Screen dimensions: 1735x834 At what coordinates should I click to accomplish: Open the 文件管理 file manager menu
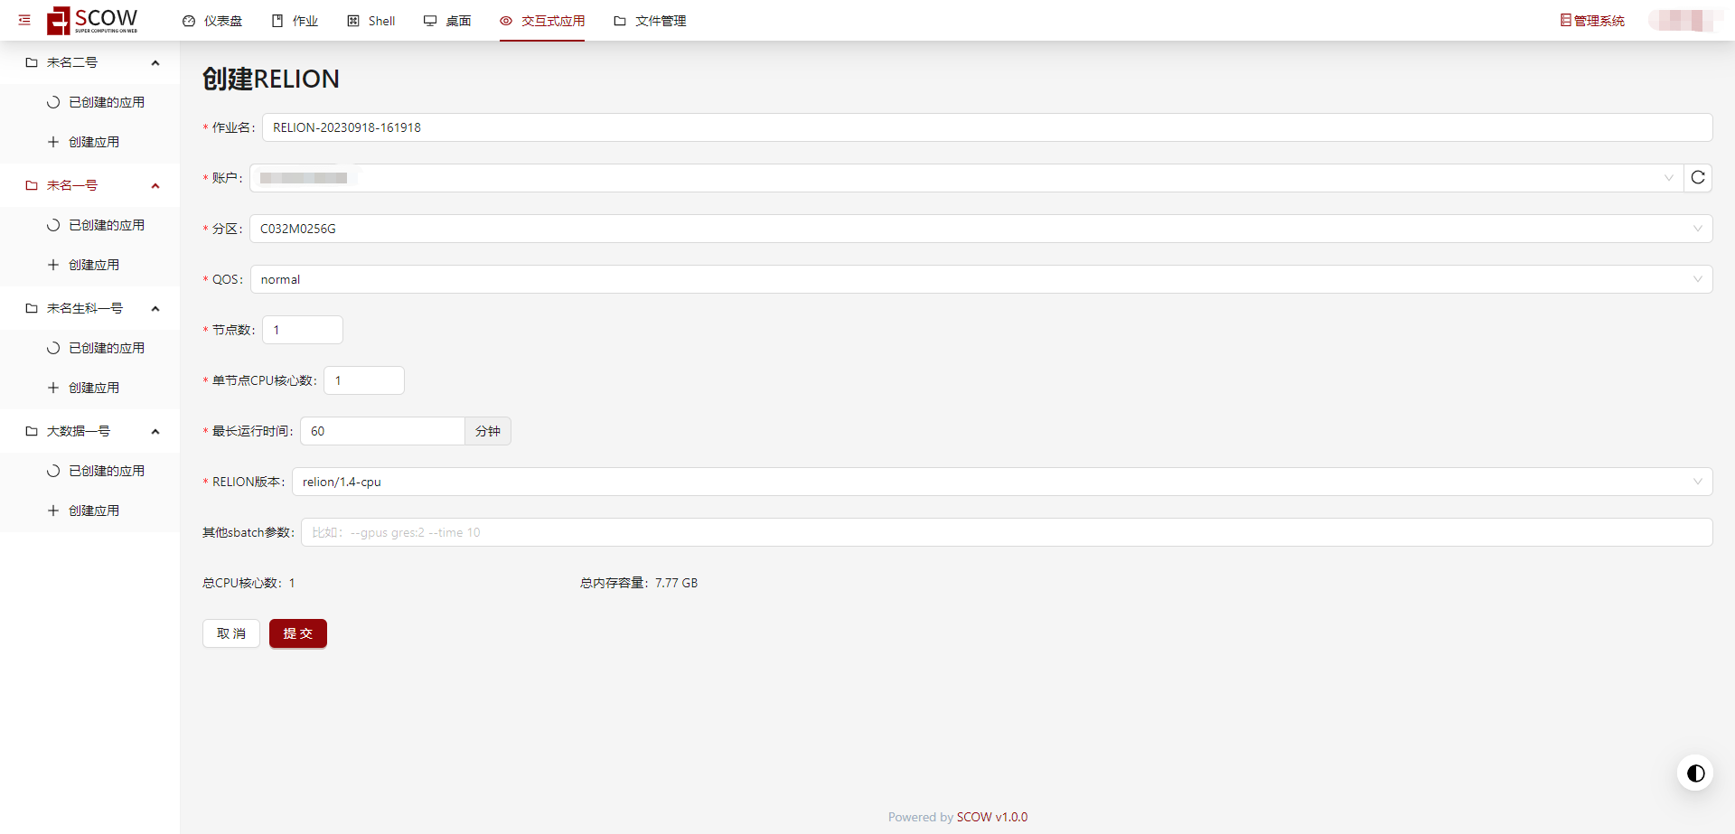(x=650, y=21)
